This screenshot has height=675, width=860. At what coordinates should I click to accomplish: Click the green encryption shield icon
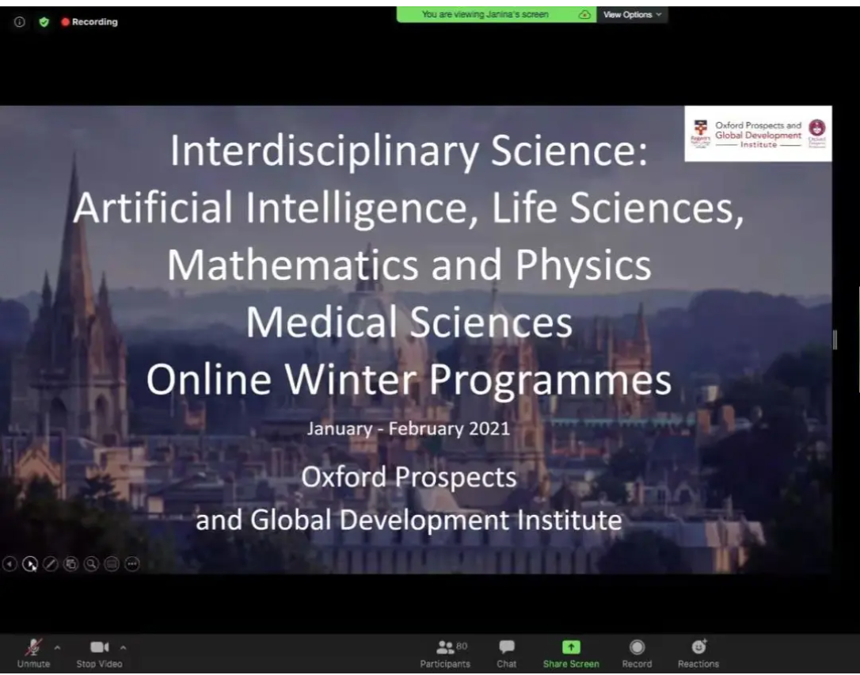click(x=44, y=22)
